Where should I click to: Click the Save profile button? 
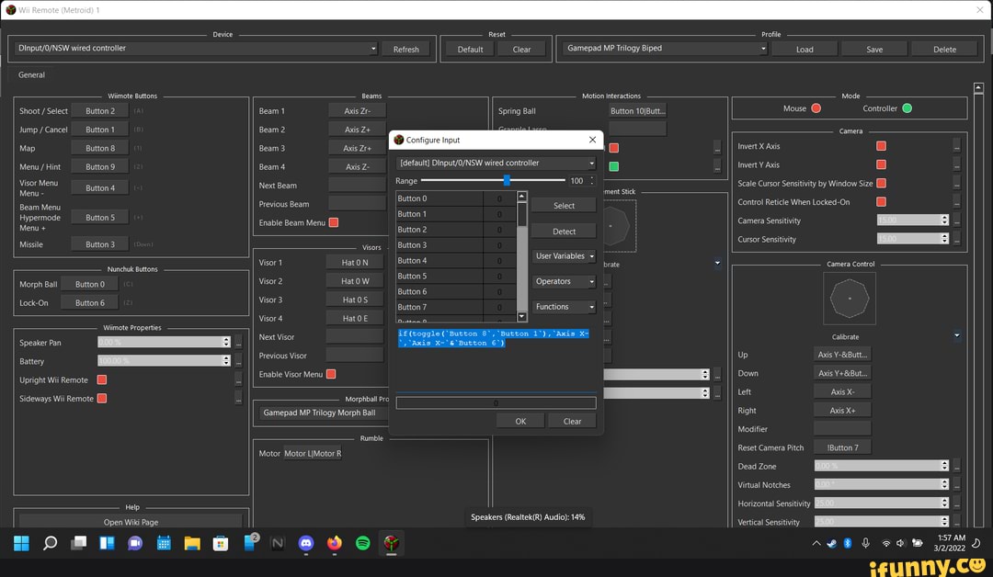coord(874,50)
